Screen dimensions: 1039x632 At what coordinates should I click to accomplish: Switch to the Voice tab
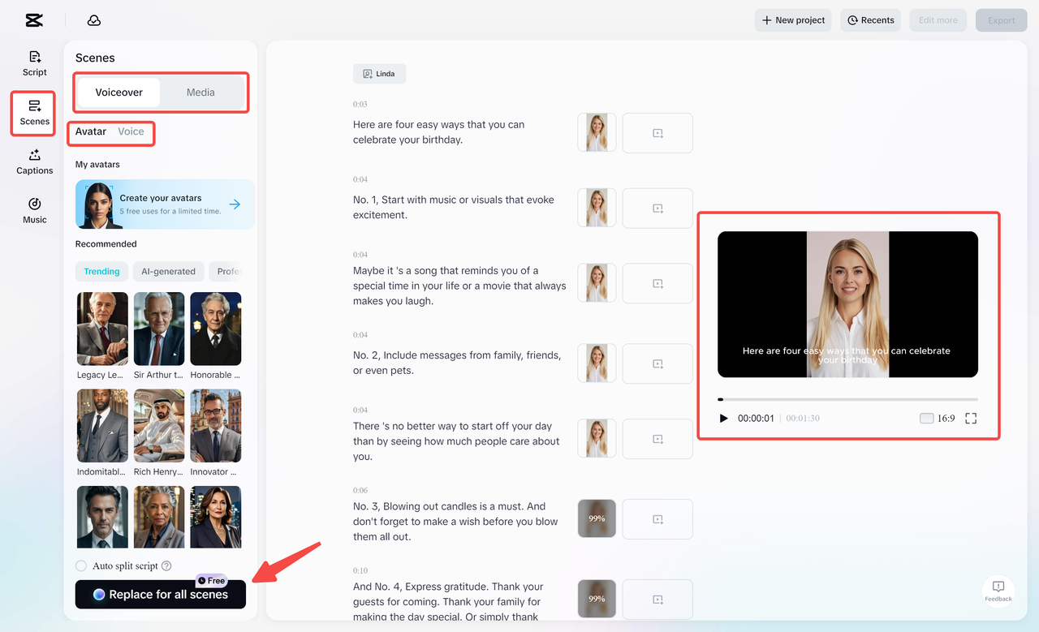[130, 131]
